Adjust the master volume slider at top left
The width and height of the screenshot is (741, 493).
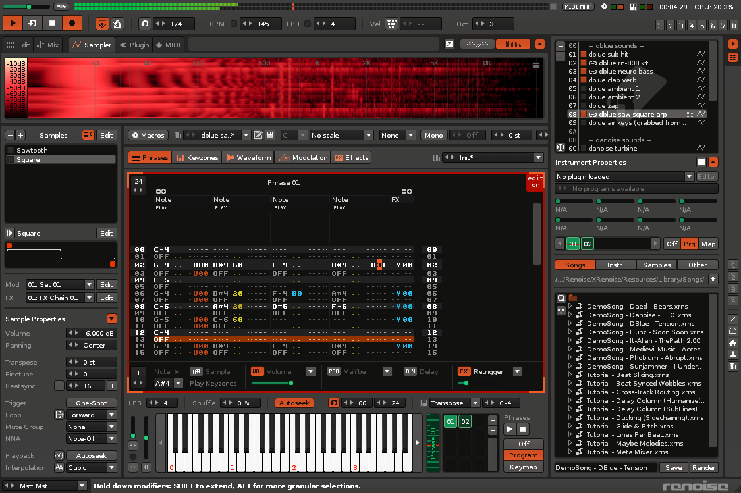pos(26,7)
